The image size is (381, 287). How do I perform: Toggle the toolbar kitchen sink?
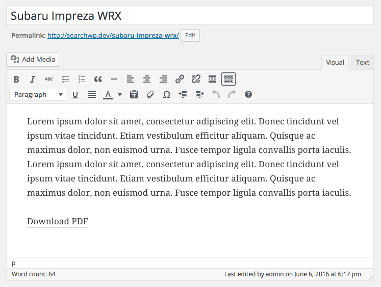click(x=228, y=79)
